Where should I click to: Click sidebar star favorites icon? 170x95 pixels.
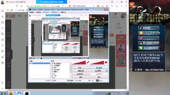point(2,17)
